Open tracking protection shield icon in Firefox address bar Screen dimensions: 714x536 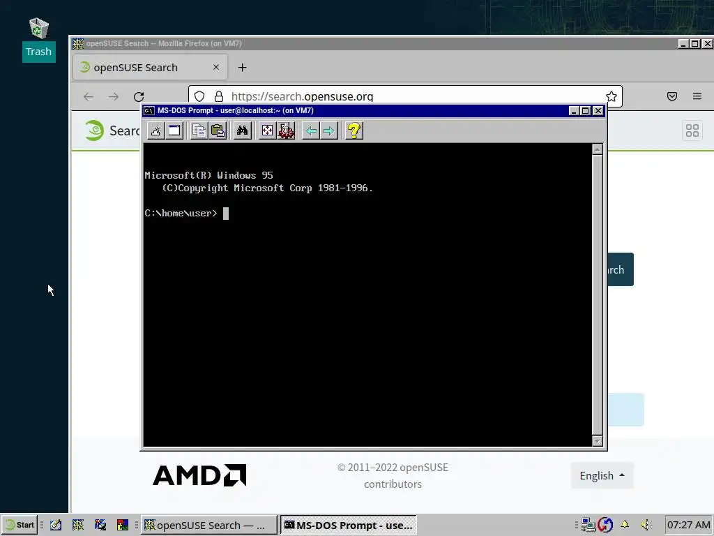pos(199,96)
